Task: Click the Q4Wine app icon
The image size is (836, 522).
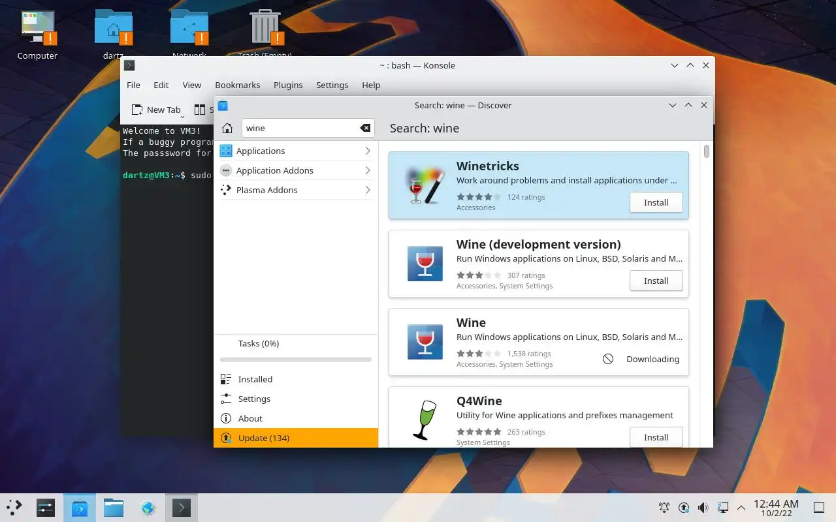Action: (424, 420)
